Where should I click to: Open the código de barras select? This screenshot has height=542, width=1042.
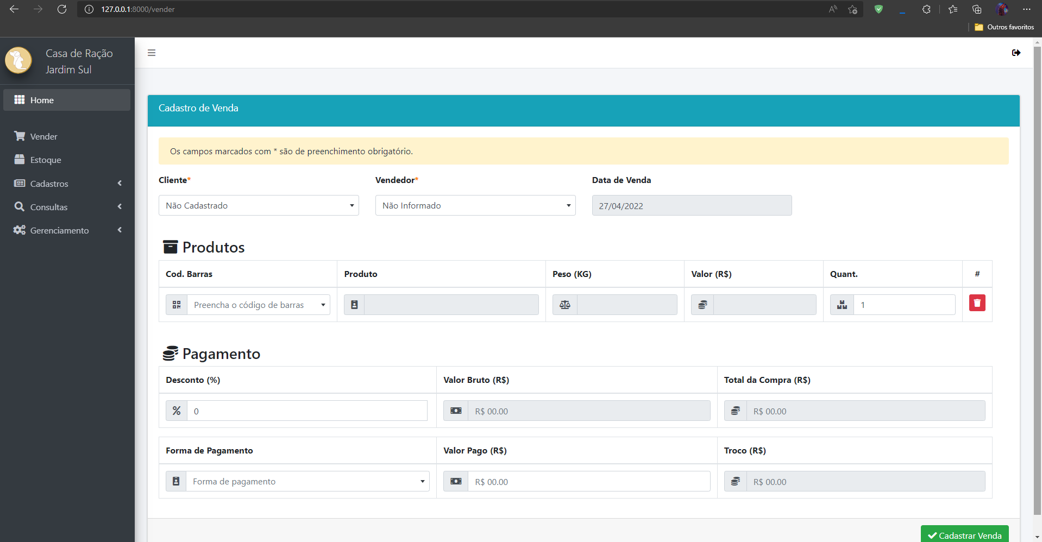(259, 305)
